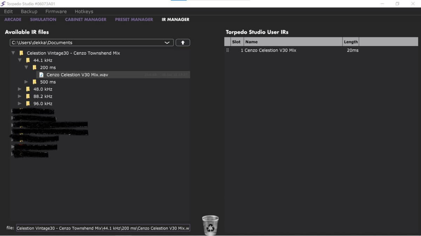The width and height of the screenshot is (421, 236).
Task: Select the 48.0 kHz folder icon
Action: [x=28, y=89]
